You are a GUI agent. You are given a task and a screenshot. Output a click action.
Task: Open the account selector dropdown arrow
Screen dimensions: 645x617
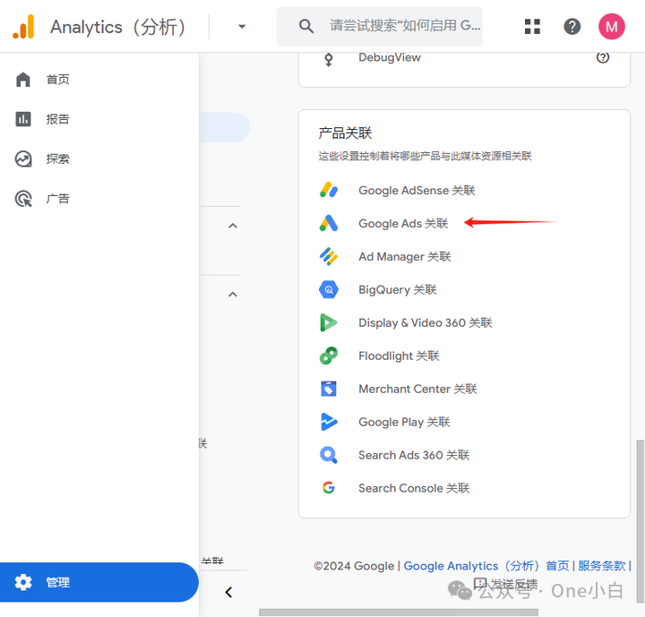[x=242, y=27]
